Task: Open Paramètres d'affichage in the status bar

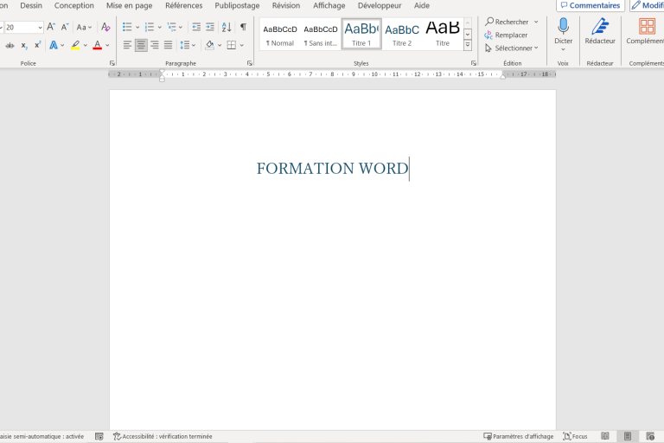Action: (x=519, y=436)
